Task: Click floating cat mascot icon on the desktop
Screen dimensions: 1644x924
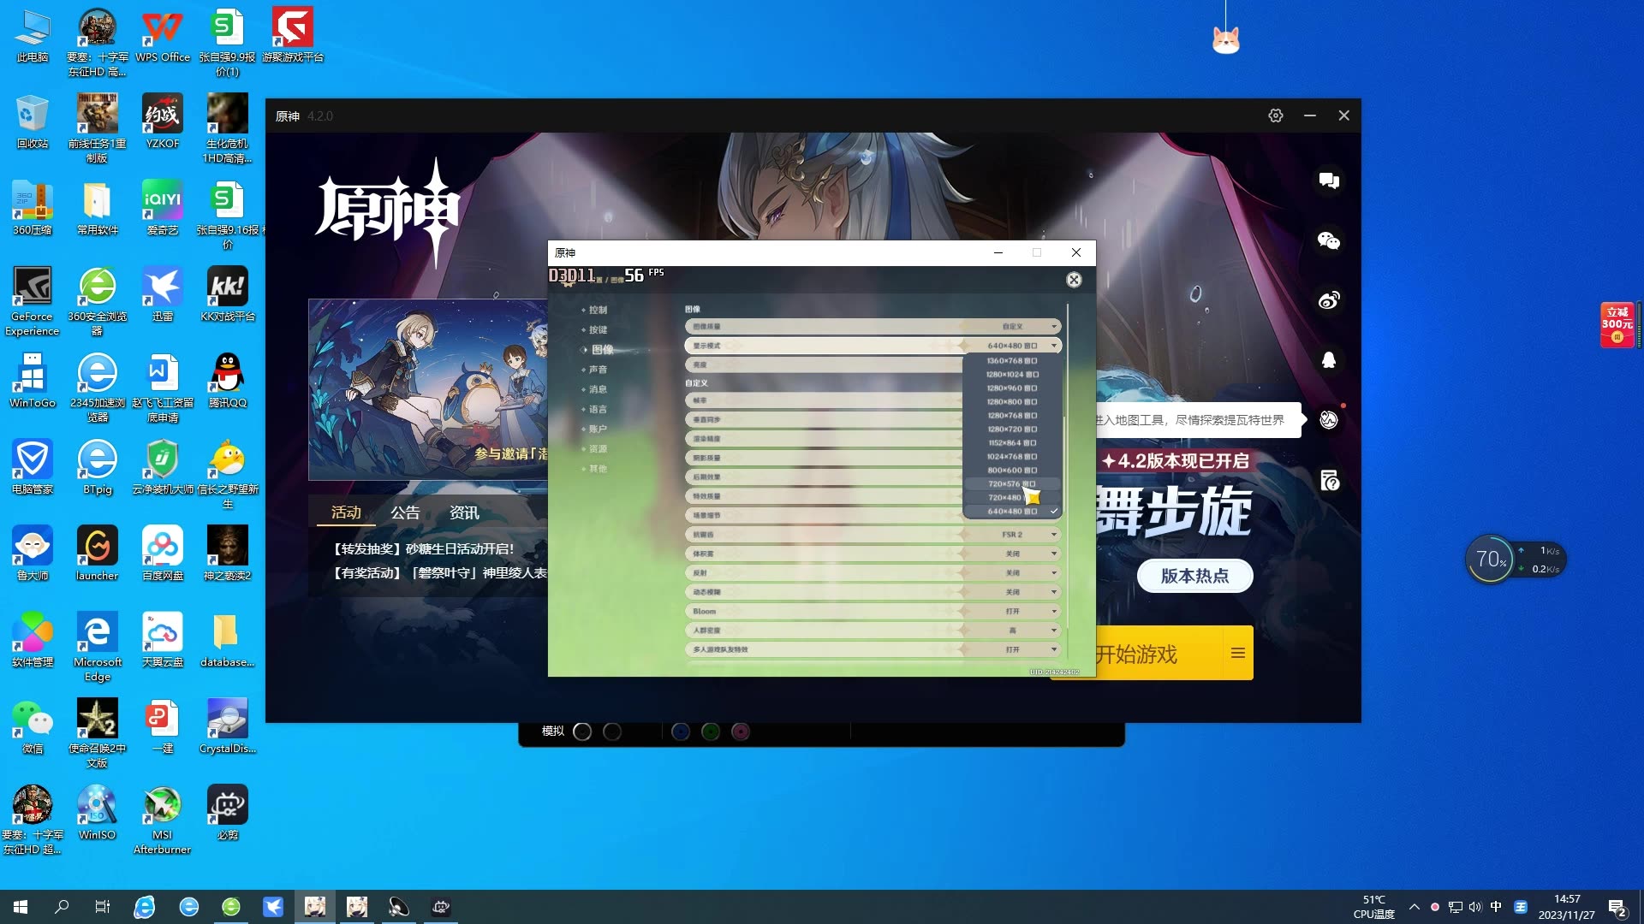Action: (1226, 39)
